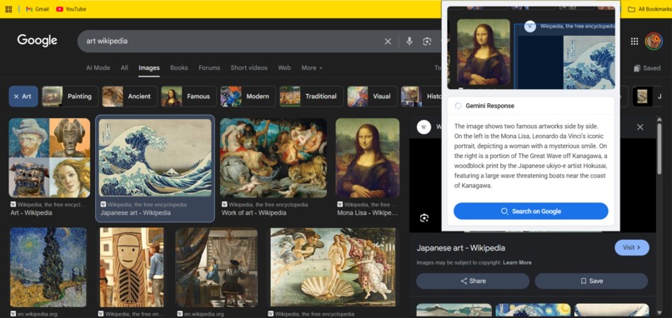672x318 pixels.
Task: Open the Vermeer painter studio thumbnail
Action: point(217,267)
